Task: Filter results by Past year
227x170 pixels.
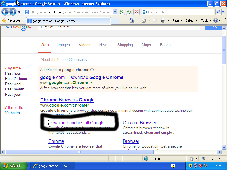Action: [x=13, y=95]
